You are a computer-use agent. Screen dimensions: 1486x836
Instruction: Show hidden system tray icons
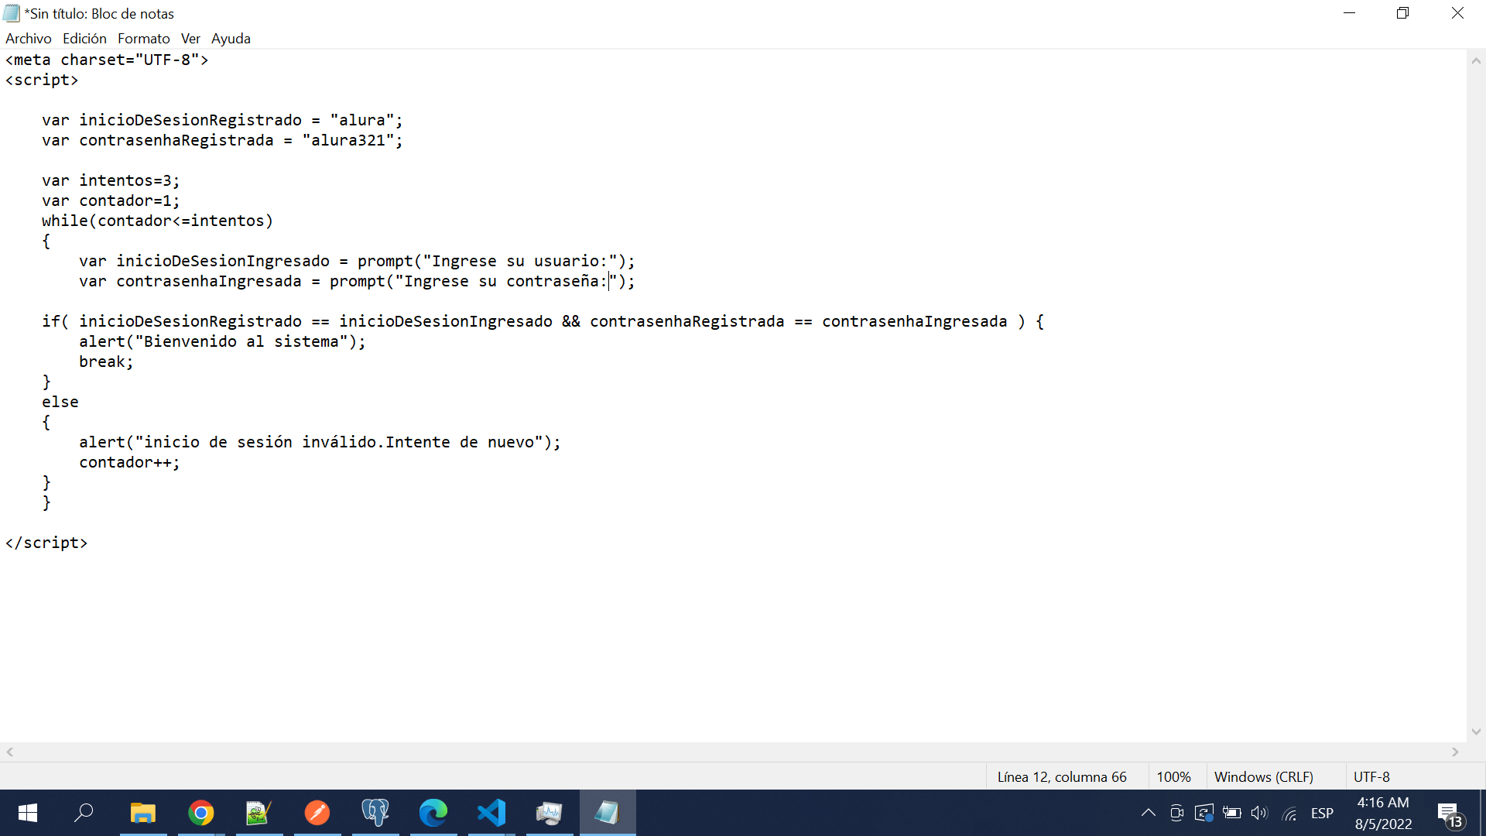(x=1149, y=813)
